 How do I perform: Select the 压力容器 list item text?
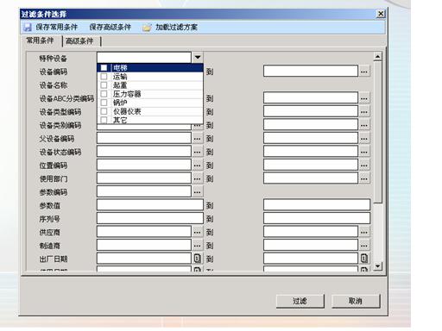(127, 94)
